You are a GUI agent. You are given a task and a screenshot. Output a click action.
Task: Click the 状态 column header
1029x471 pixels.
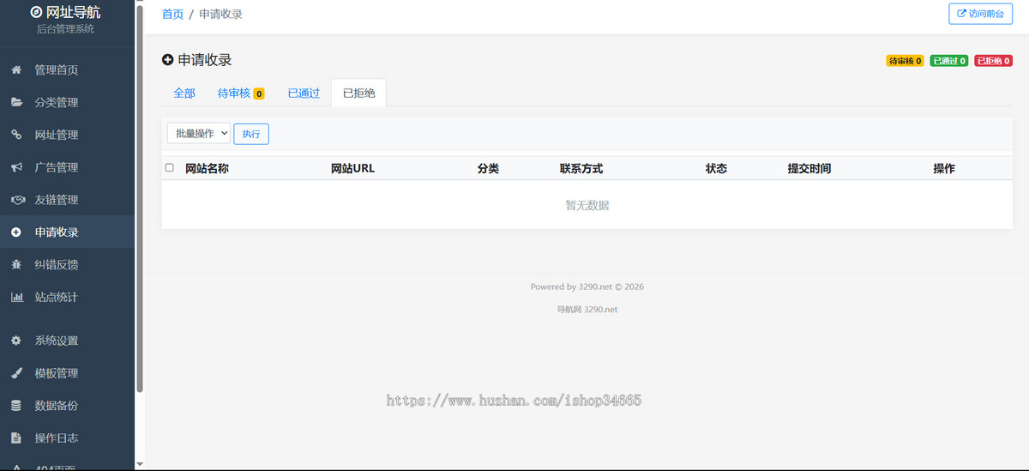[716, 168]
